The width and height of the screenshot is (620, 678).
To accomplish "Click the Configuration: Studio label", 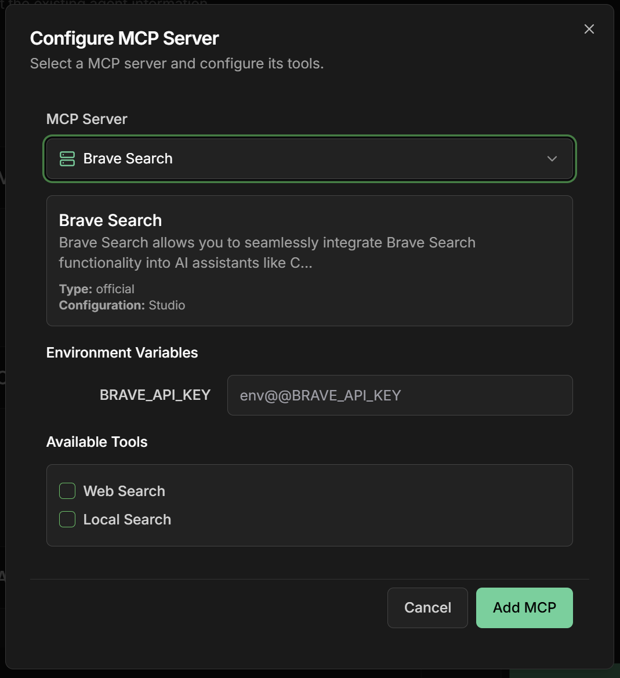I will [x=122, y=305].
